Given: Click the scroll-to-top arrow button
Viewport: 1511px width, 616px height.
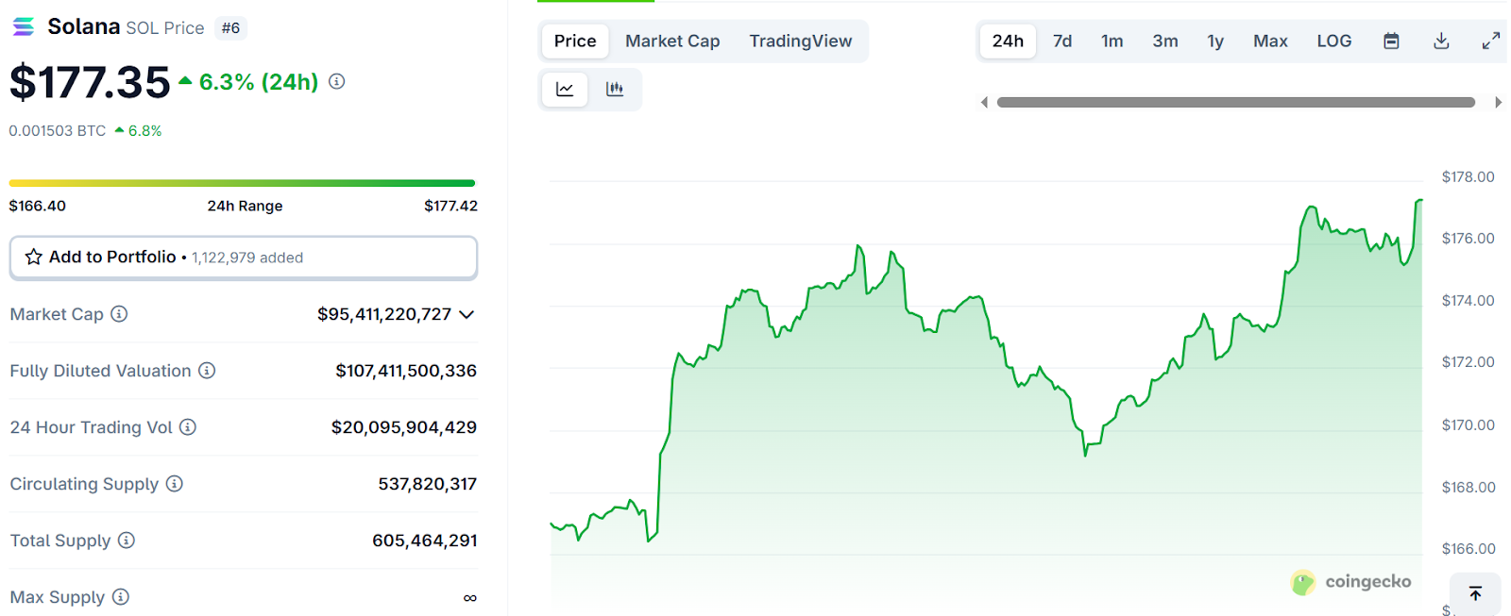Looking at the screenshot, I should pos(1475,593).
